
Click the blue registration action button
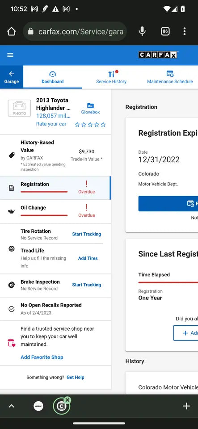click(168, 204)
